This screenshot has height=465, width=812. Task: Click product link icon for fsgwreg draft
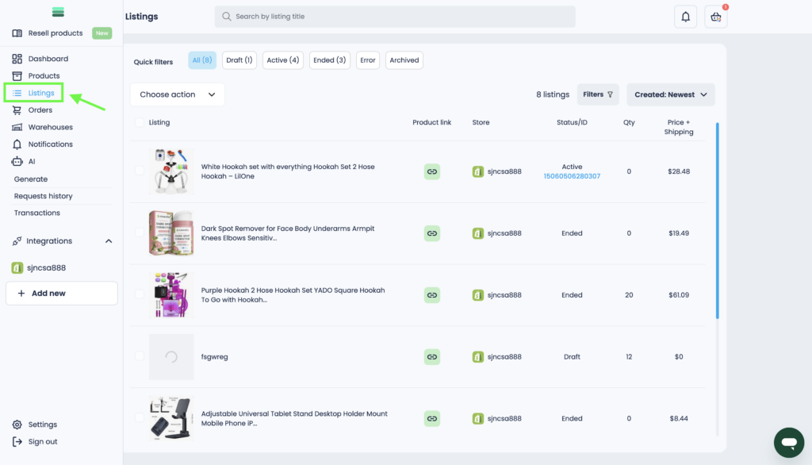point(432,357)
